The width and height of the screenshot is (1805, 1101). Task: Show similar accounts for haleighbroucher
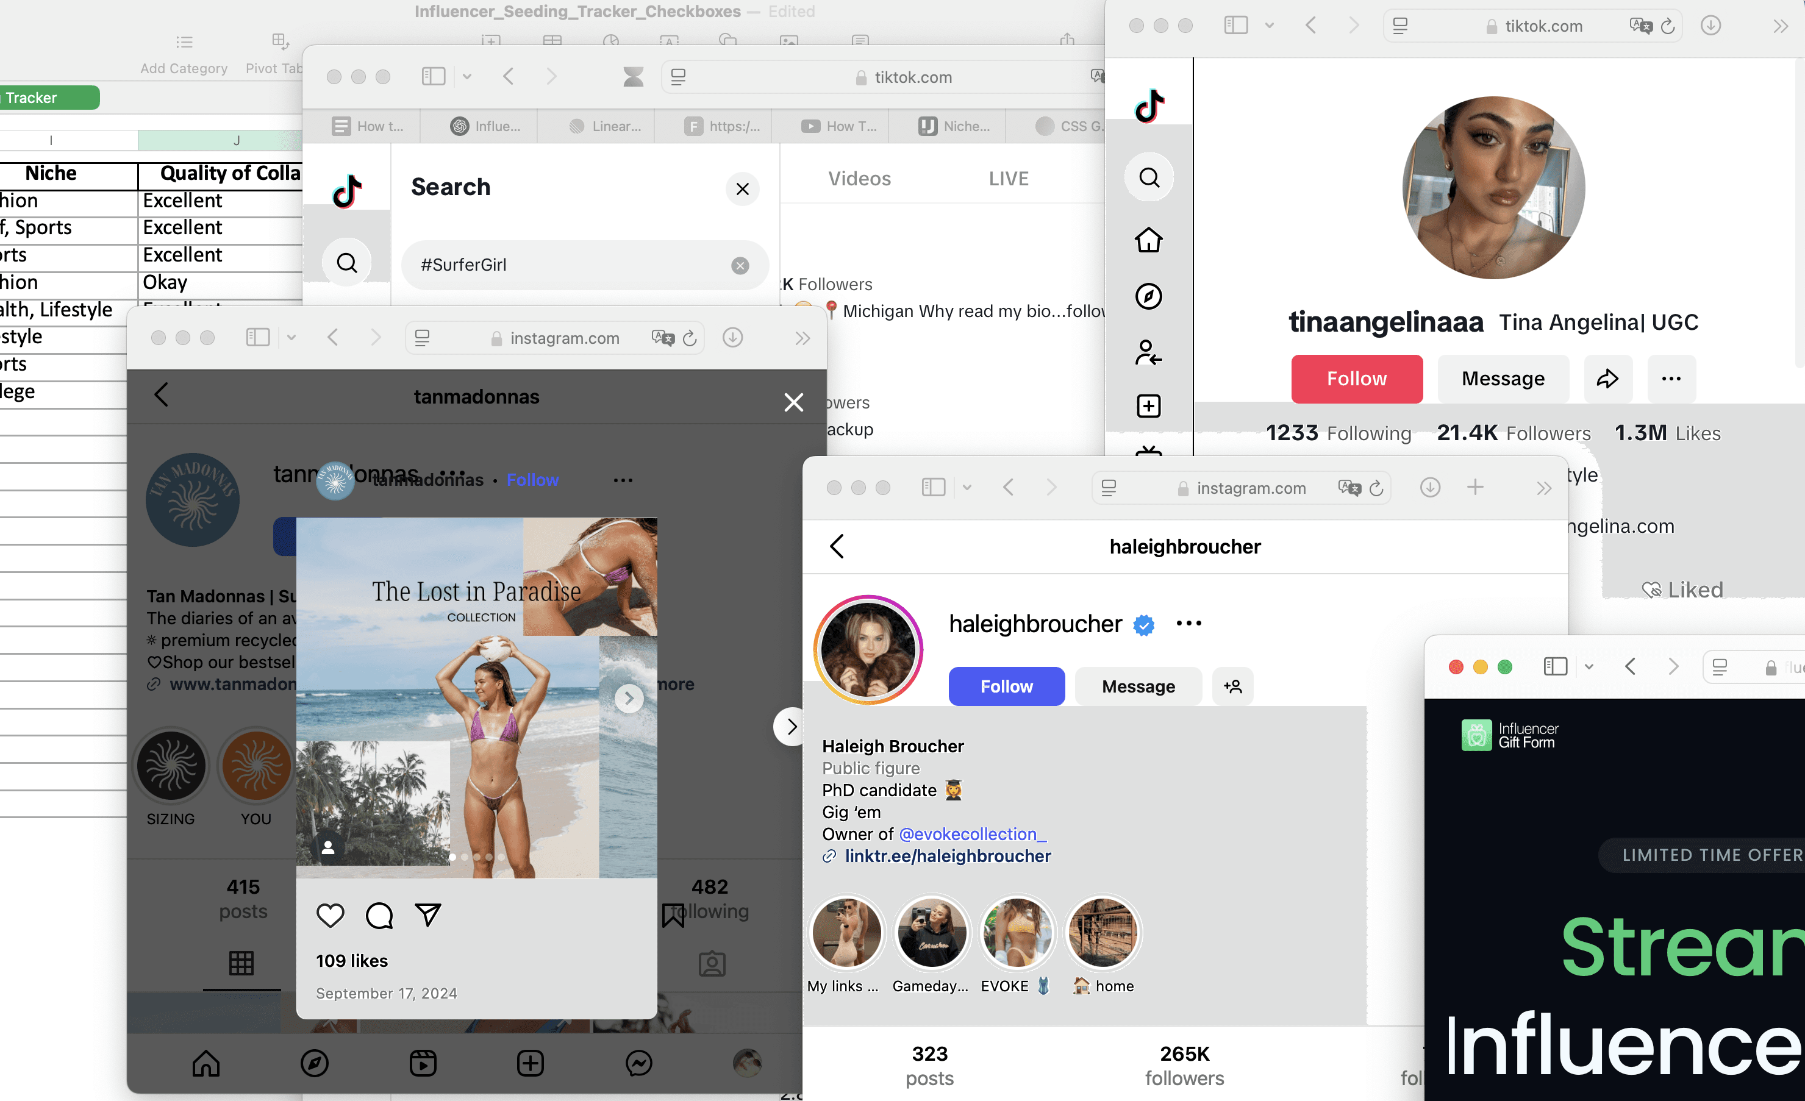[x=1233, y=686]
